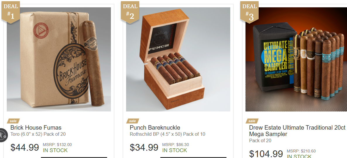
Task: Open the Brick House Fumas title link
Action: 36,128
